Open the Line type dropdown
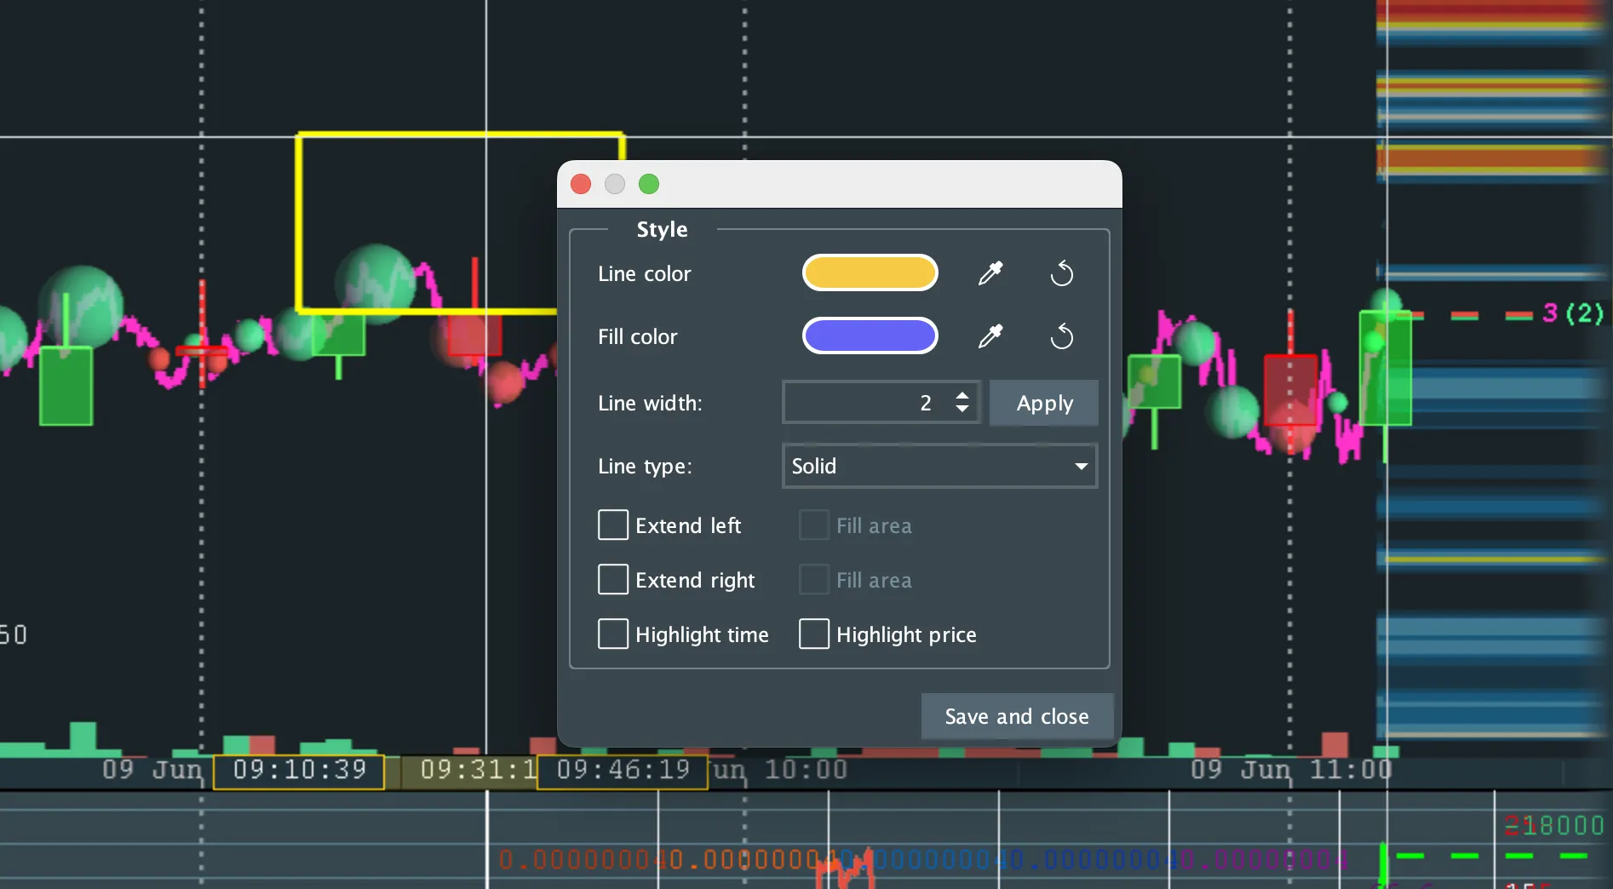The height and width of the screenshot is (889, 1613). pos(939,466)
